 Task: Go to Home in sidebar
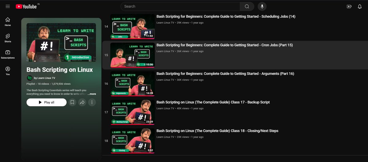coord(8,22)
